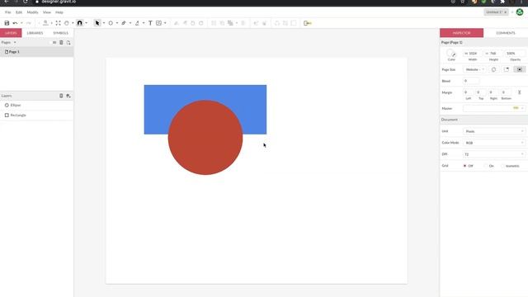
Task: Toggle the magnet snapping icon
Action: pyautogui.click(x=80, y=23)
